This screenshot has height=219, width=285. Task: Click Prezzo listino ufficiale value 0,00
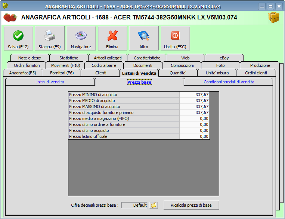click(195, 136)
